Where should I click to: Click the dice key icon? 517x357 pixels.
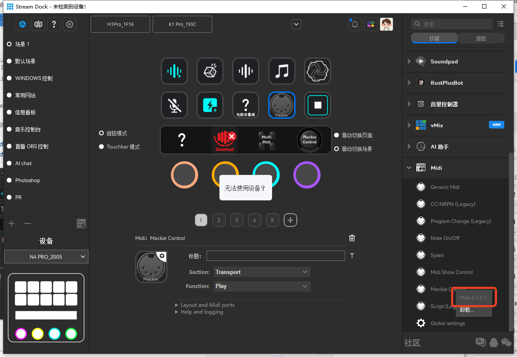pos(210,71)
